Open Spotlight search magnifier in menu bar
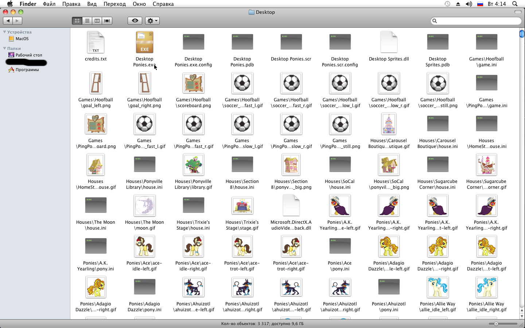Viewport: 525px width, 328px height. 515,4
